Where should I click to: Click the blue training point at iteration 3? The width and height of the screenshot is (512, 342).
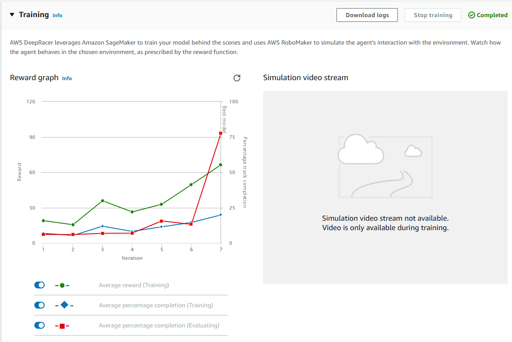coord(103,226)
